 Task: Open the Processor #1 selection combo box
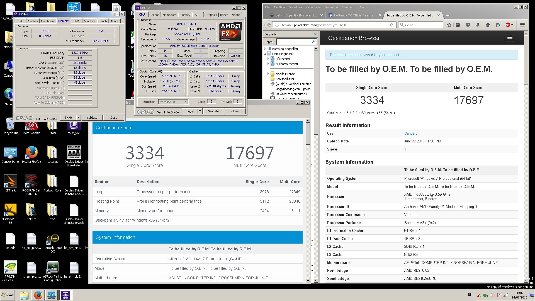coord(173,102)
